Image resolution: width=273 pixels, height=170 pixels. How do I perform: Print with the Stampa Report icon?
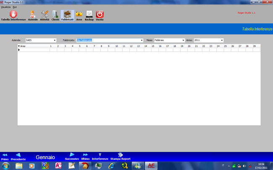(x=120, y=157)
